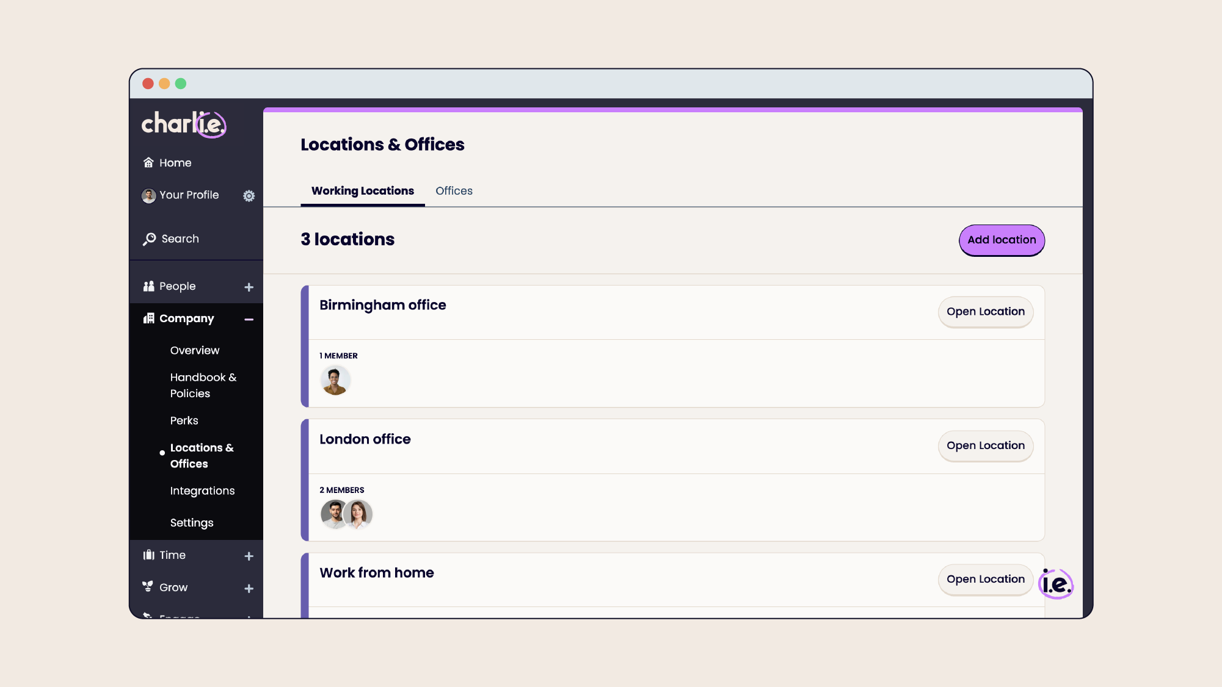This screenshot has height=687, width=1222.
Task: Expand the Time section plus
Action: tap(249, 556)
